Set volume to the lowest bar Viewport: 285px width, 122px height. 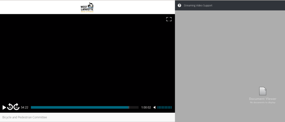coord(158,108)
